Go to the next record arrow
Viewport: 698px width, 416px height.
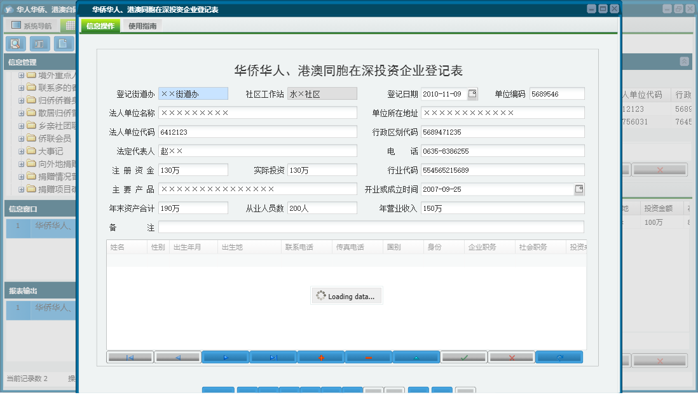click(x=226, y=357)
